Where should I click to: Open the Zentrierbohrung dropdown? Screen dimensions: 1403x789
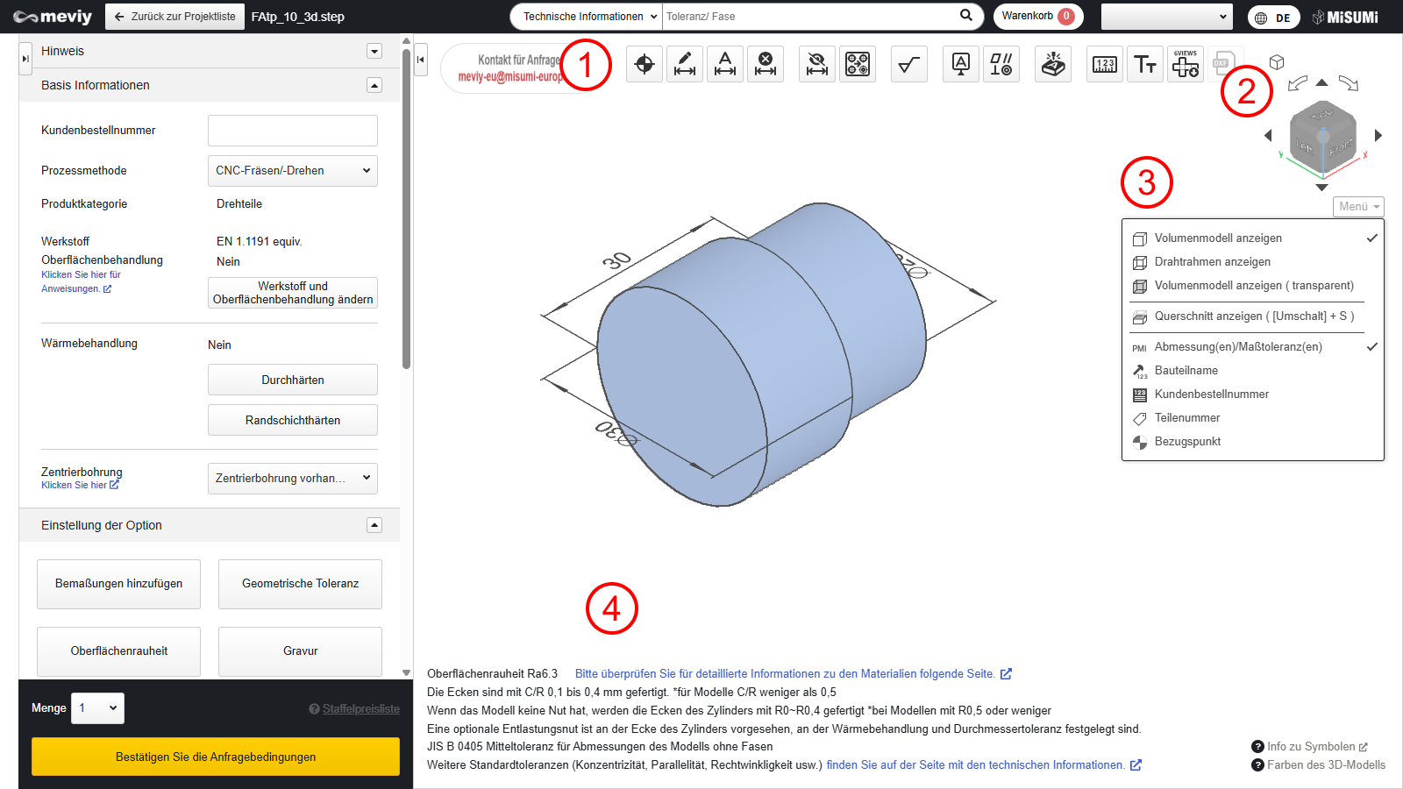pos(292,479)
